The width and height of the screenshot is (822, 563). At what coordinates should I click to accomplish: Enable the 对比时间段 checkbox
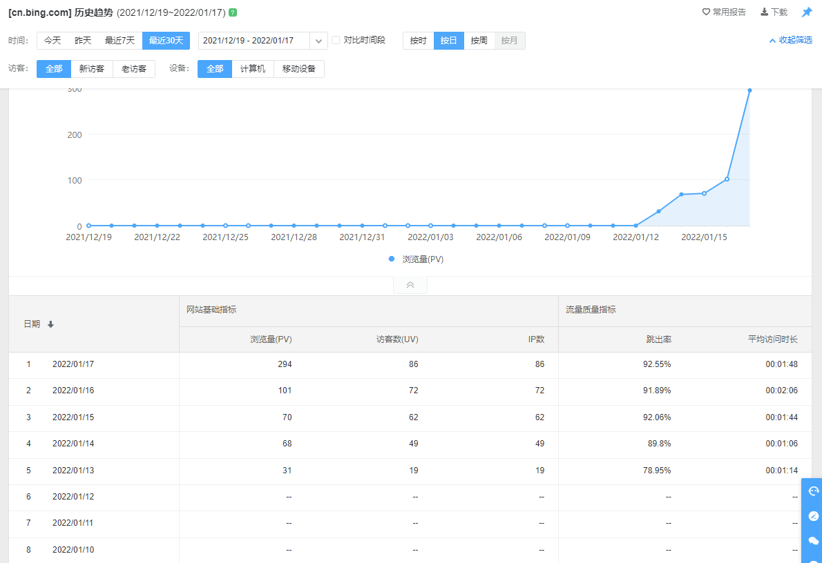coord(336,40)
